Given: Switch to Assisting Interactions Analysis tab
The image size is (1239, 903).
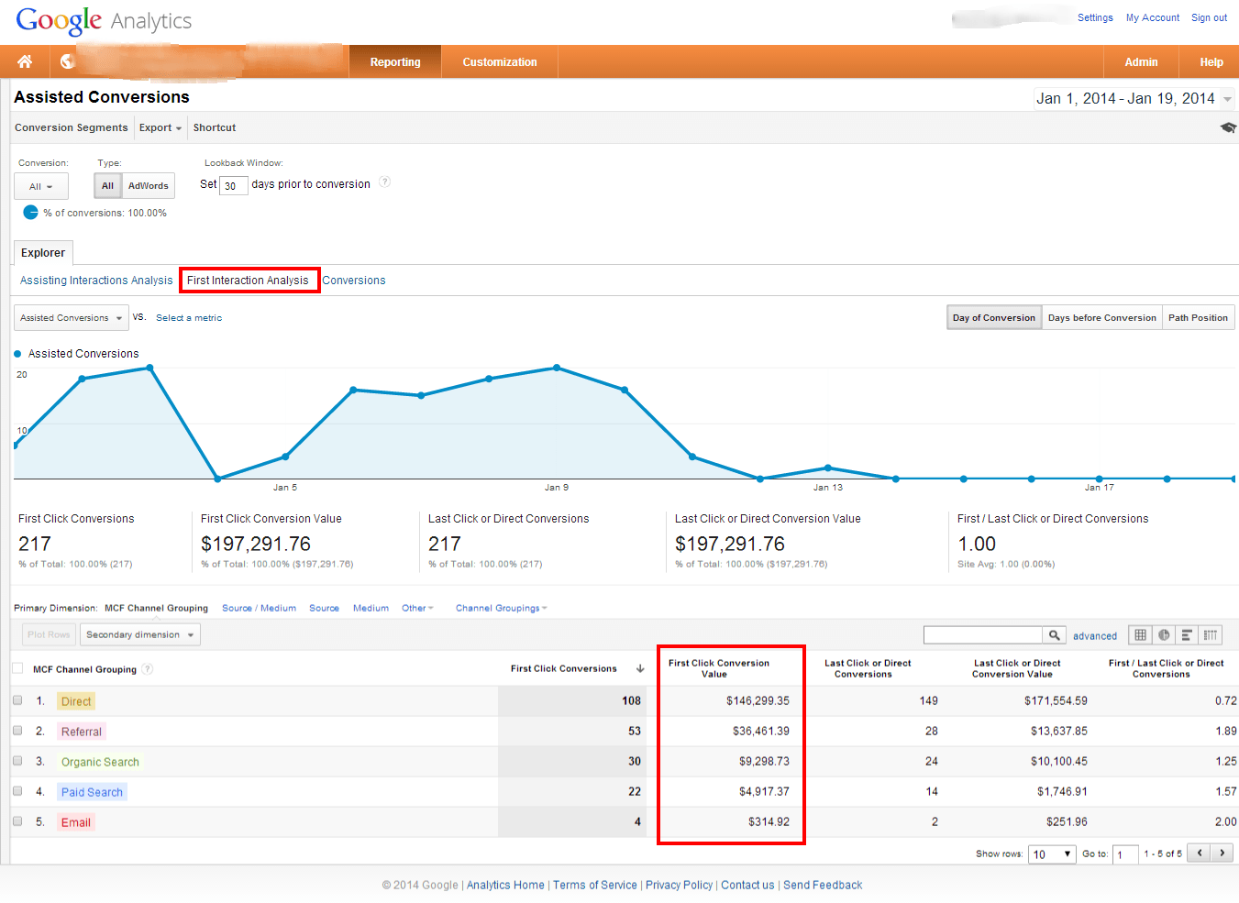Looking at the screenshot, I should (x=96, y=281).
